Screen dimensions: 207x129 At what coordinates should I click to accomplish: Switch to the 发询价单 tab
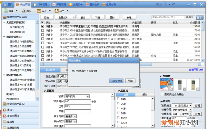pos(76,4)
